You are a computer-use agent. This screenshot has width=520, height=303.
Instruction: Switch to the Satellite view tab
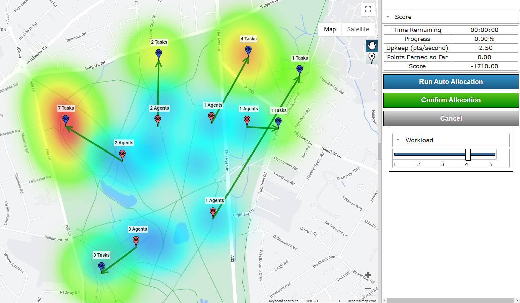point(357,29)
